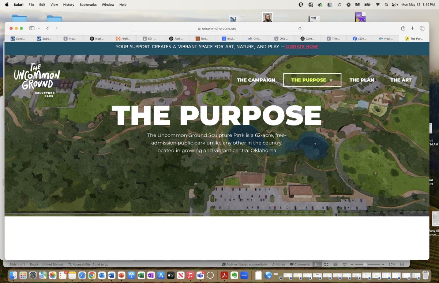Image resolution: width=439 pixels, height=283 pixels.
Task: Launch Microsoft Excel from the Dock
Action: (141, 275)
